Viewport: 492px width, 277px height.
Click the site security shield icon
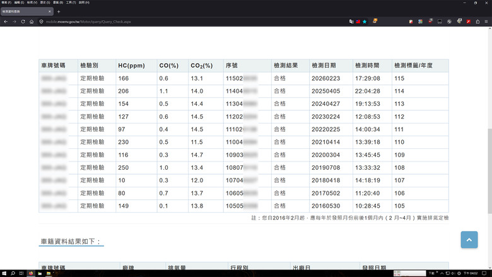coord(41,21)
